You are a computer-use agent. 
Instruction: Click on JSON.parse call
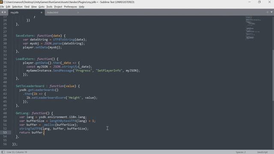pyautogui.click(x=53, y=43)
